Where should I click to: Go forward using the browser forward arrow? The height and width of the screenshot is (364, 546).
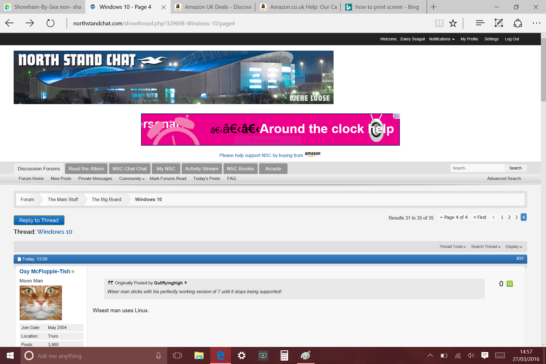tap(30, 23)
